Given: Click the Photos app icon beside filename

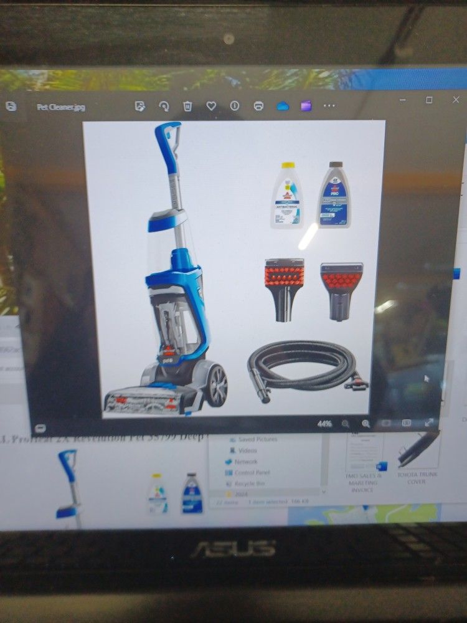Looking at the screenshot, I should tap(11, 107).
